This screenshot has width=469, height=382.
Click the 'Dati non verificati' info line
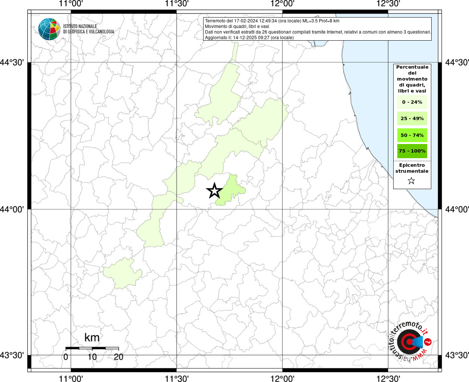(318, 32)
